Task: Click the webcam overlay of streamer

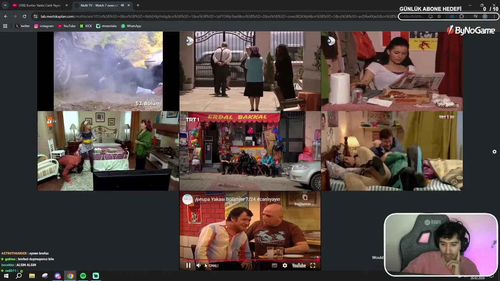Action: (441, 245)
